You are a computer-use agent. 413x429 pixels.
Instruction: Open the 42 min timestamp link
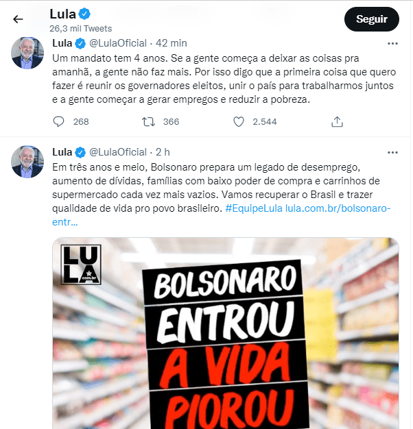[172, 43]
